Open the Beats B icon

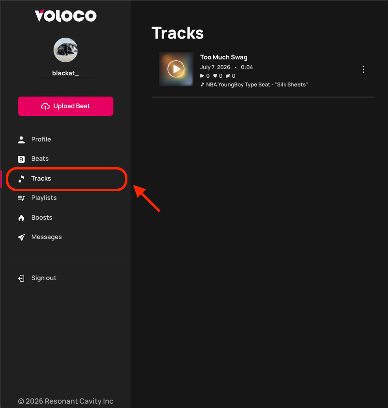click(x=21, y=159)
